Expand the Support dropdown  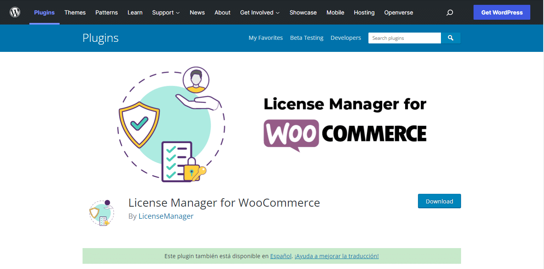(x=165, y=12)
